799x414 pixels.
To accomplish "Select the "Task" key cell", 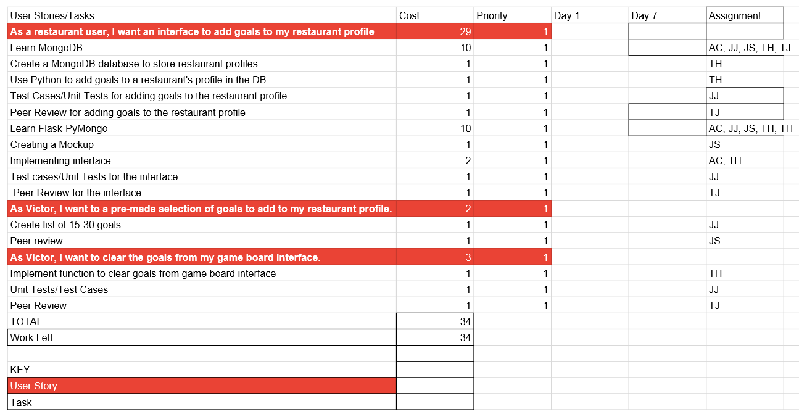I will point(202,402).
